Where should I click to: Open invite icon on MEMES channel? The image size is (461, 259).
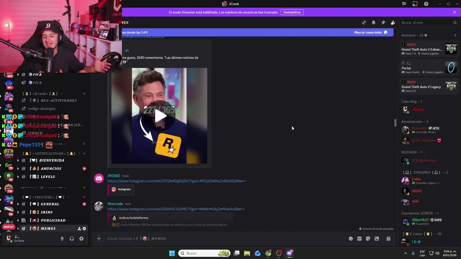(79, 228)
